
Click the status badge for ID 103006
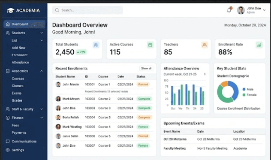click(143, 136)
